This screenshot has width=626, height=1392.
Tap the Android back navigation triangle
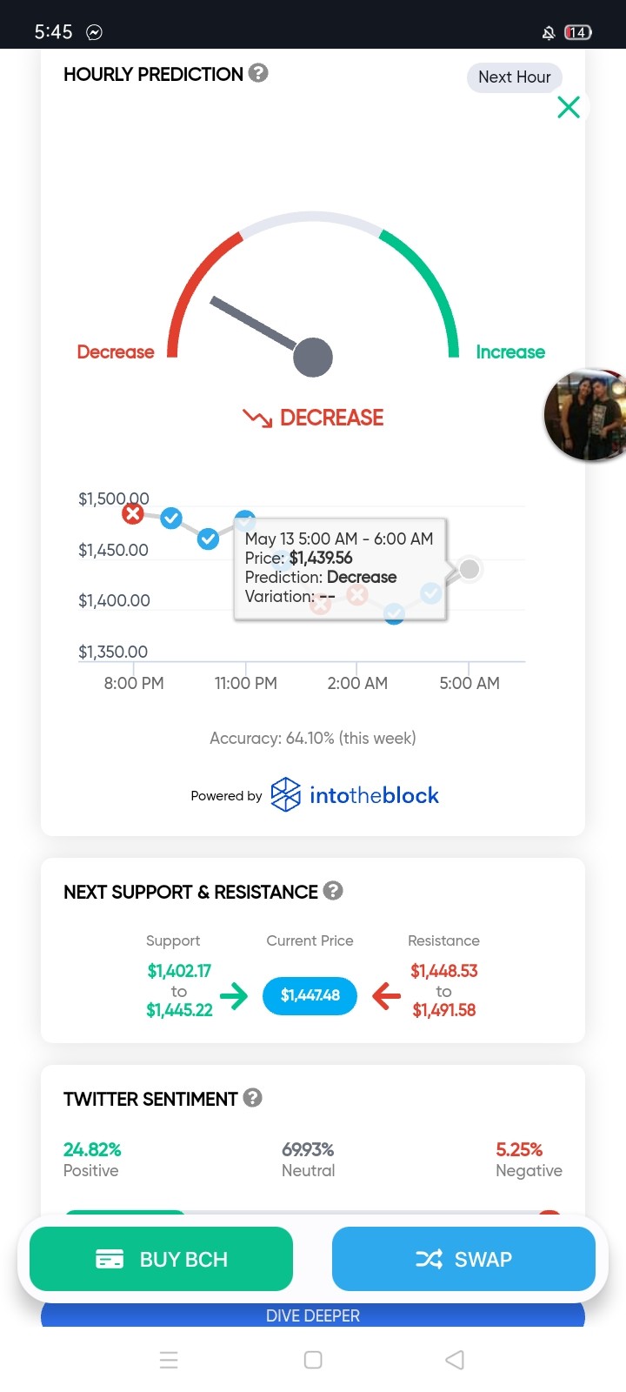coord(455,1360)
